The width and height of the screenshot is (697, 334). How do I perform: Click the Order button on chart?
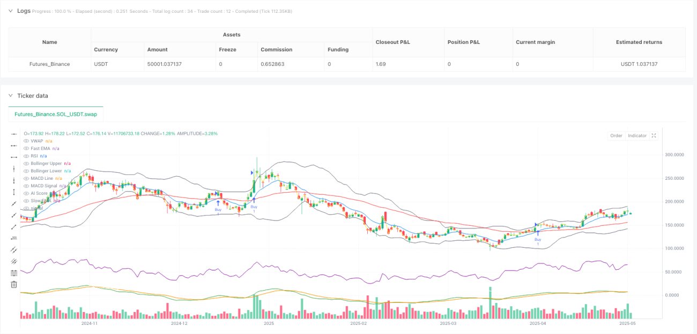click(616, 135)
